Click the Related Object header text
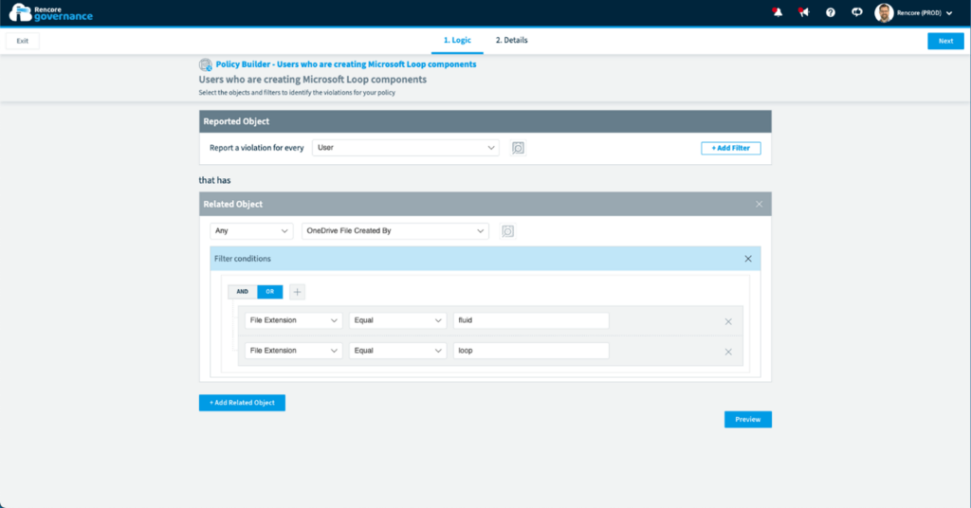Viewport: 971px width, 508px height. (233, 204)
